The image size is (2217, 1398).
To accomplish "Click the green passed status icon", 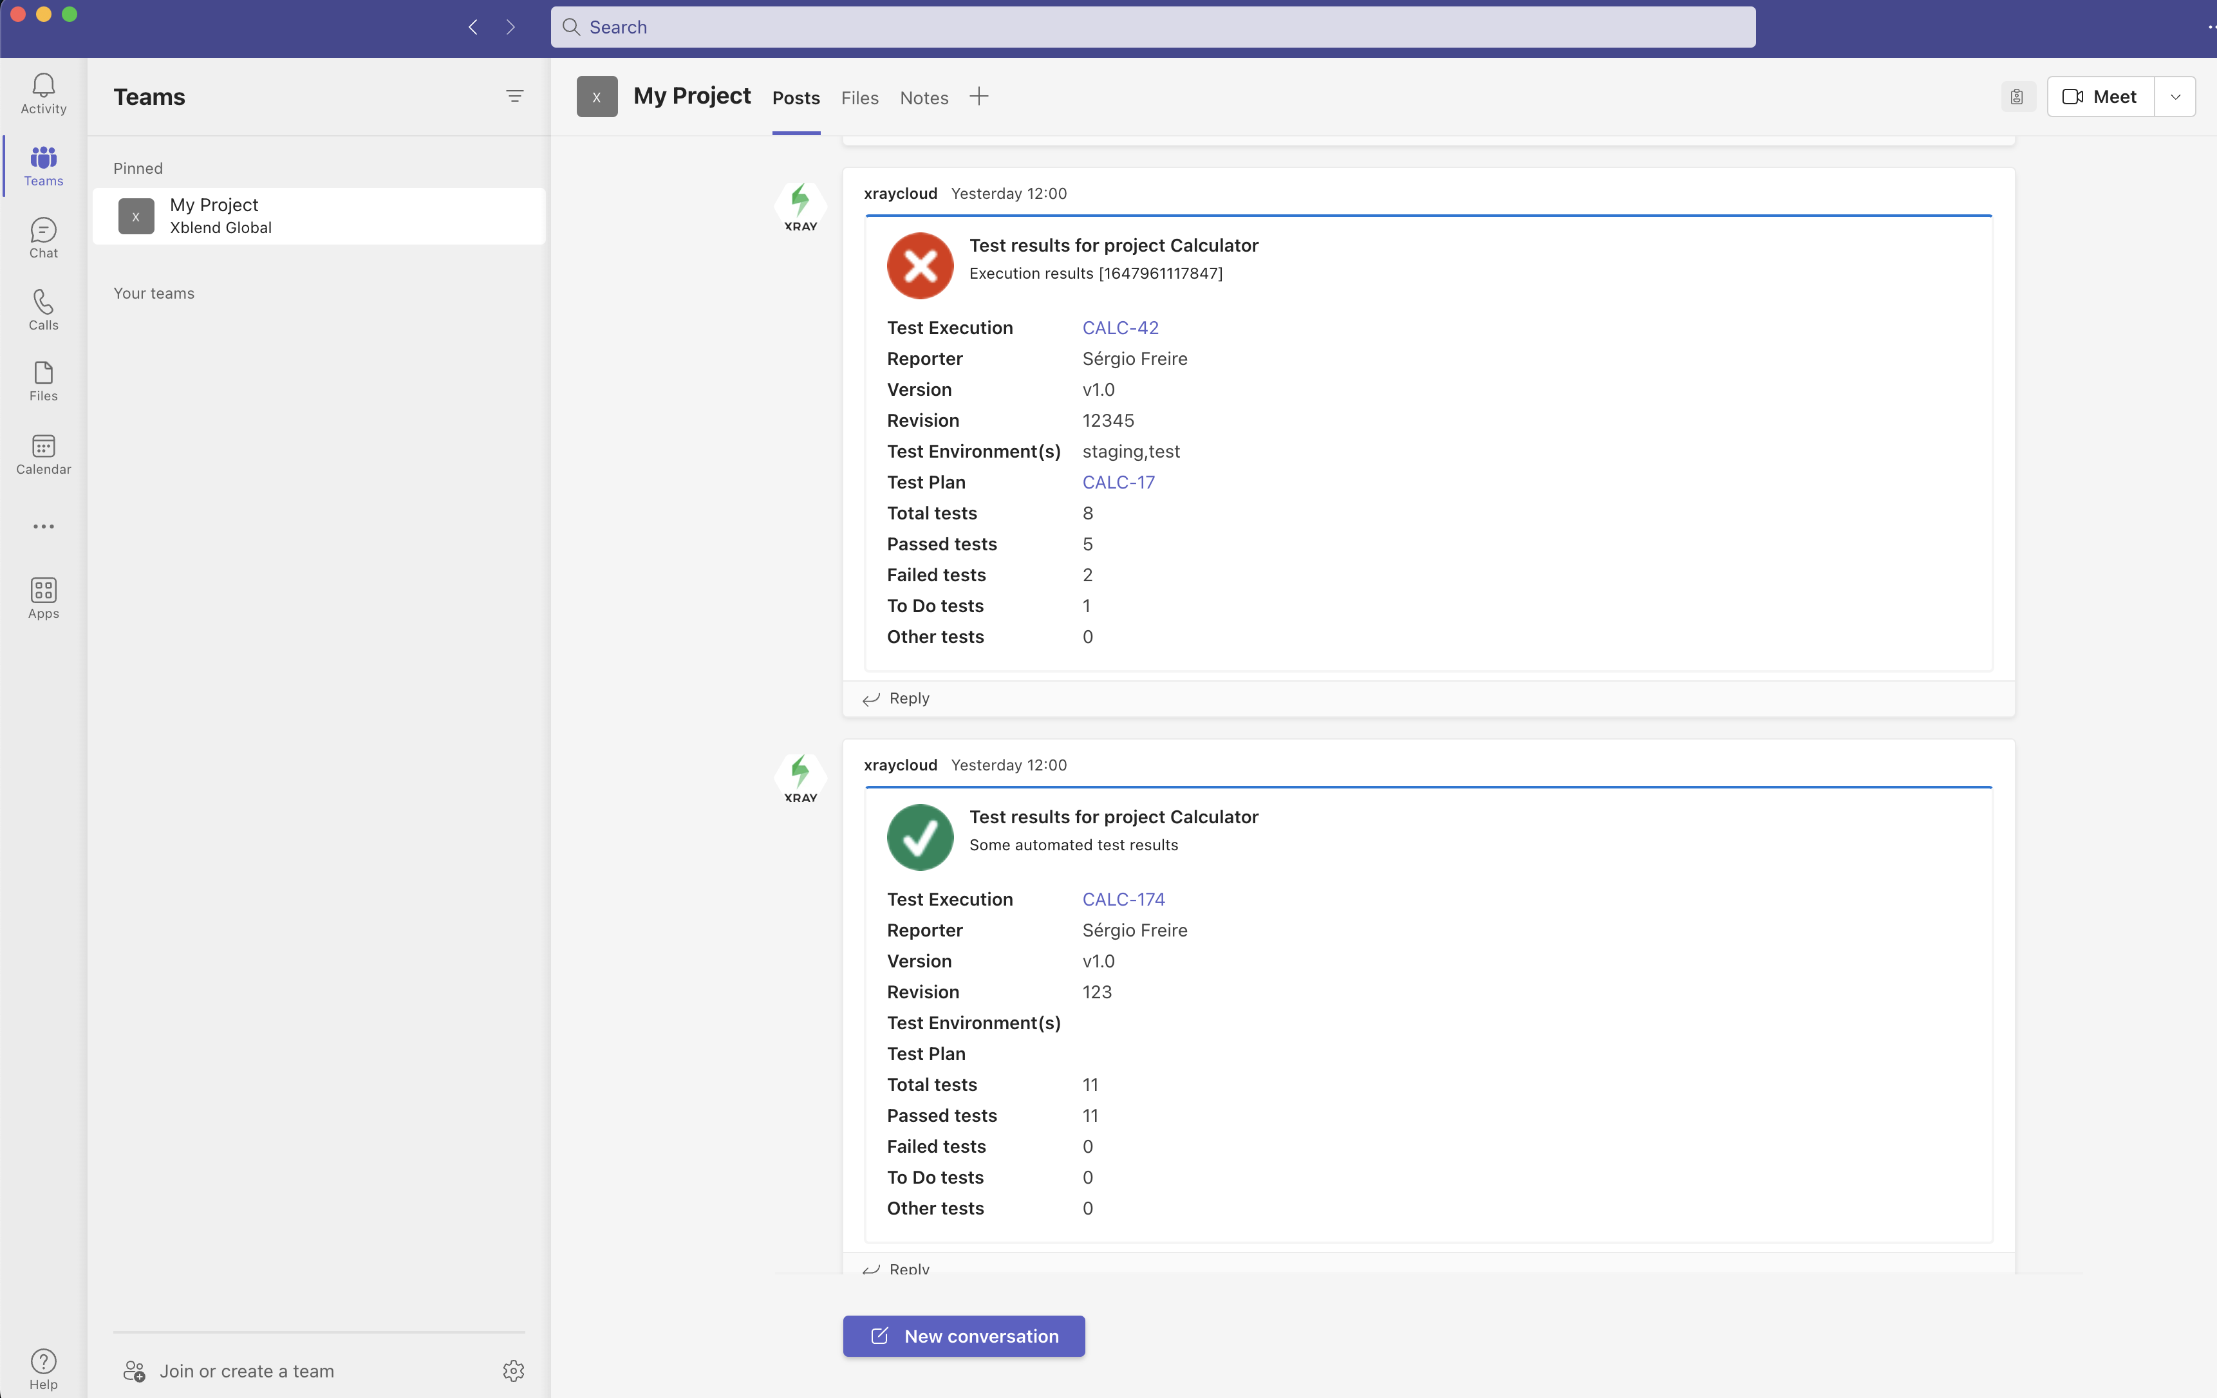I will point(920,837).
